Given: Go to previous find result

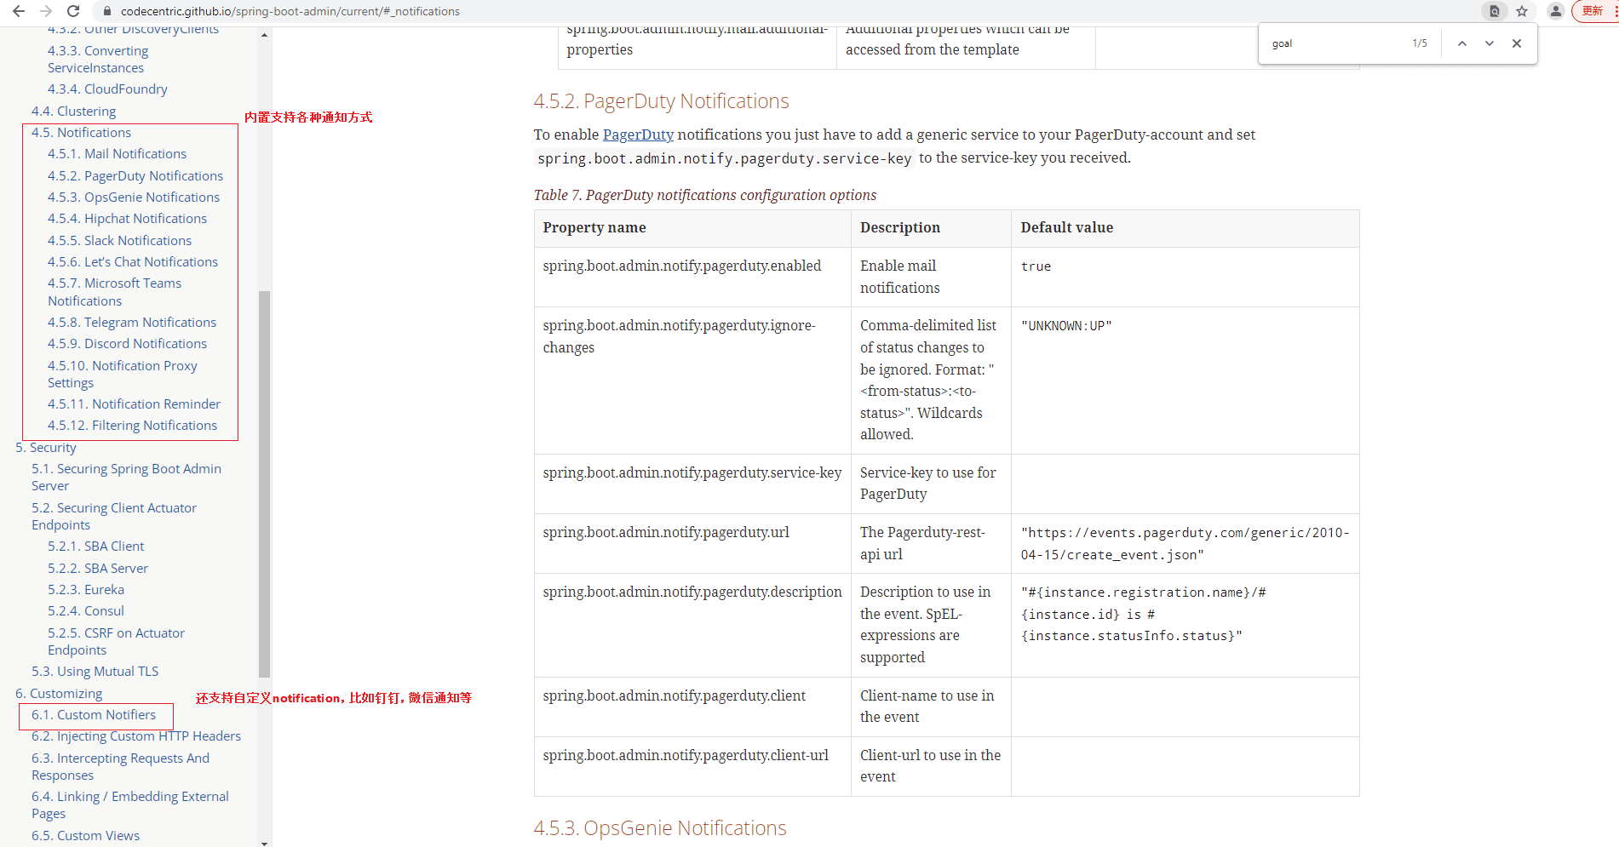Looking at the screenshot, I should tap(1461, 43).
